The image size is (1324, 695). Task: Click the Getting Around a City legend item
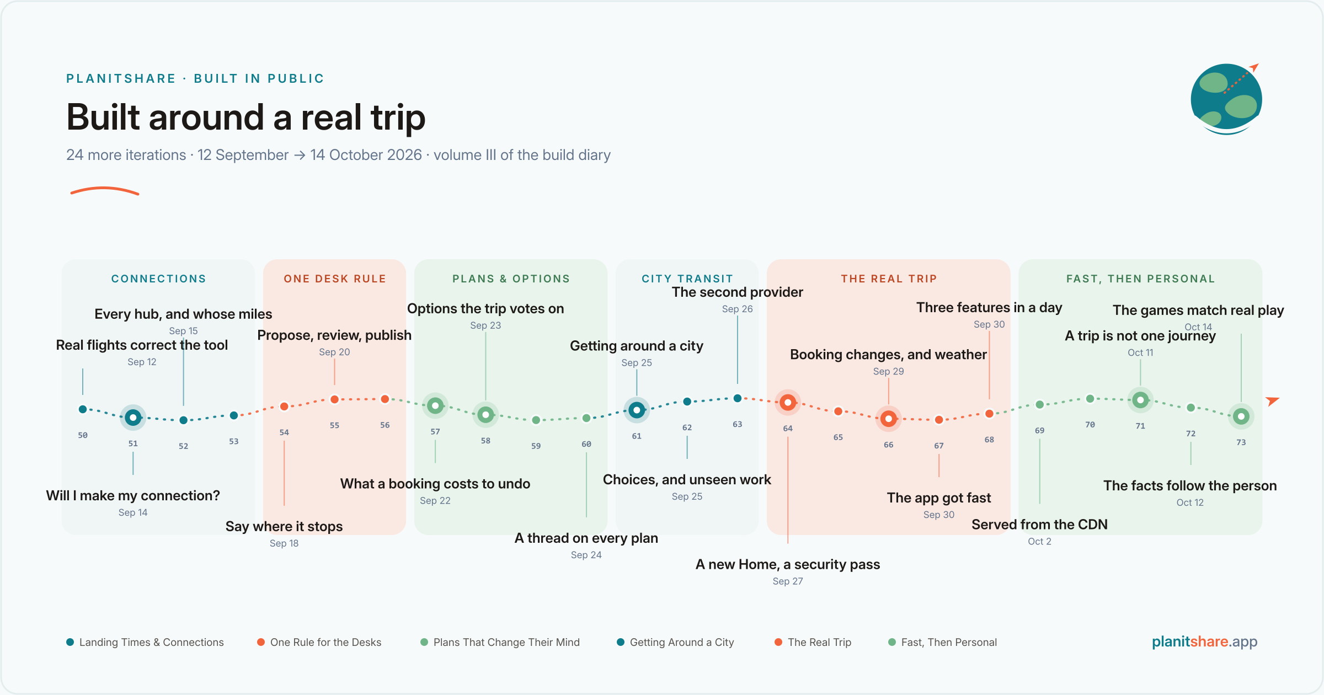pyautogui.click(x=675, y=642)
